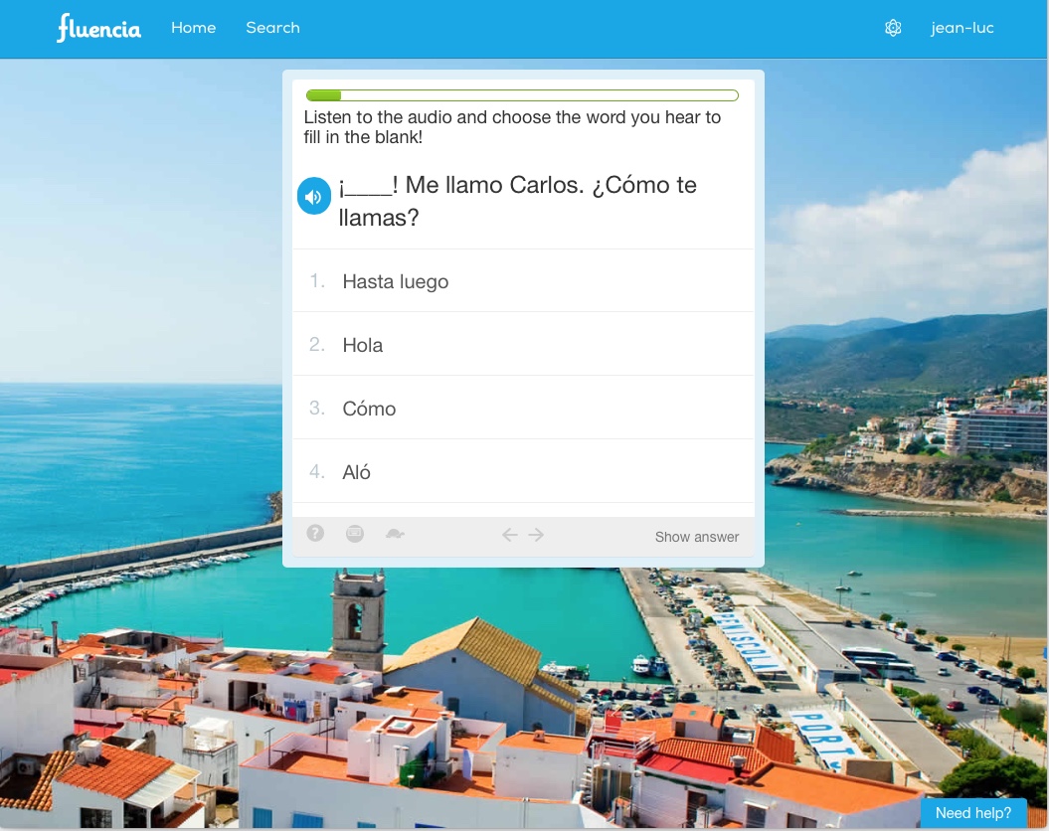Select the answer Aló
The image size is (1049, 831).
click(356, 472)
